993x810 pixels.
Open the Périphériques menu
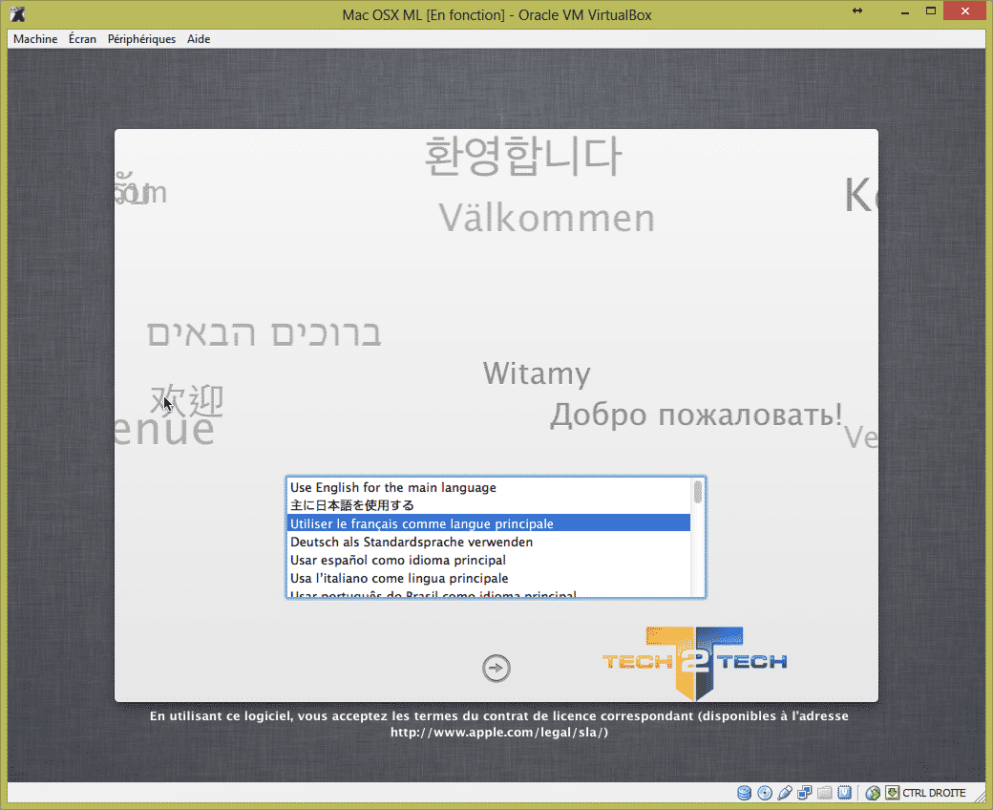pyautogui.click(x=141, y=39)
